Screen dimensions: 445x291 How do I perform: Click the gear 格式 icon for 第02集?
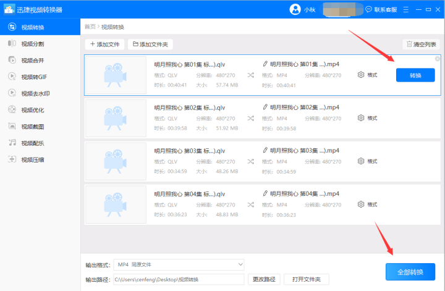point(361,118)
